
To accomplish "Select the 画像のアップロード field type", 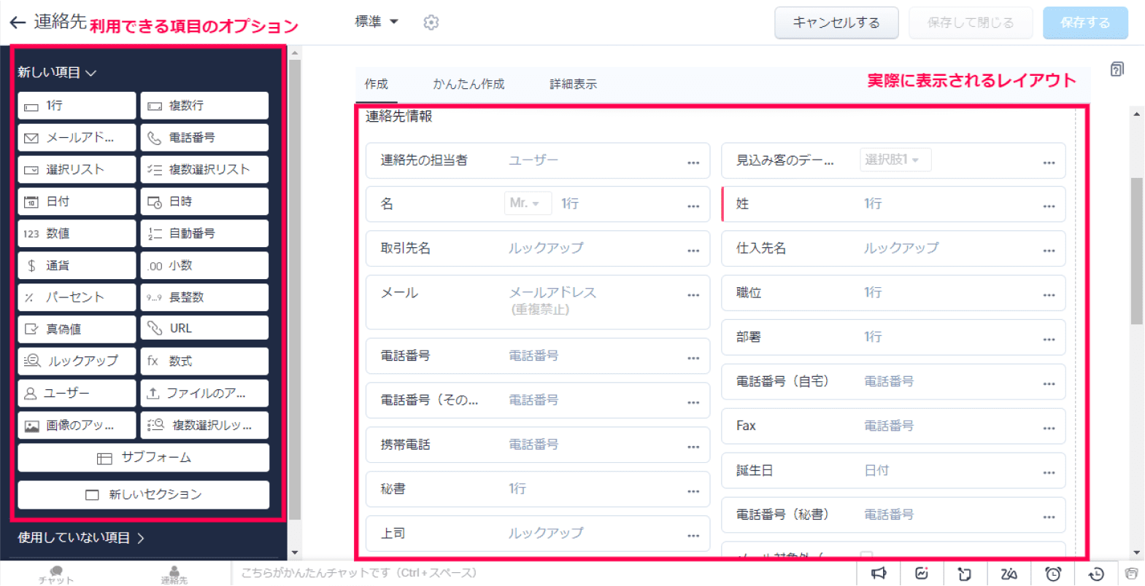I will tap(77, 425).
